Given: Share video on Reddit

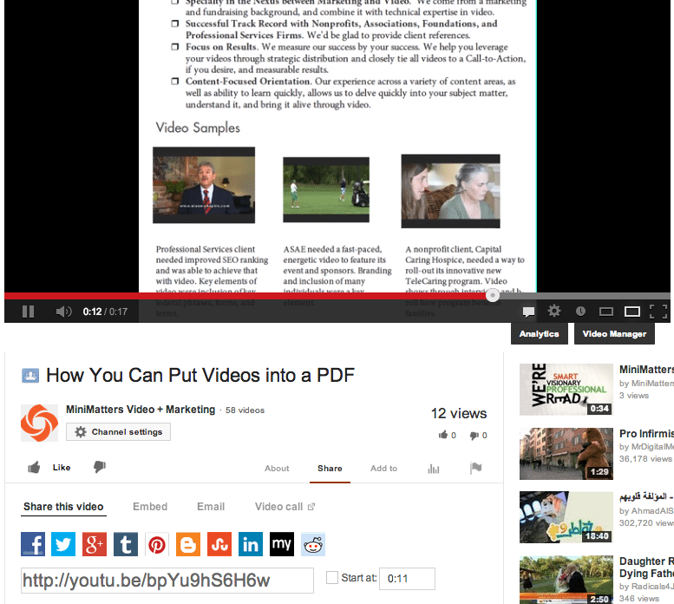Looking at the screenshot, I should (313, 544).
